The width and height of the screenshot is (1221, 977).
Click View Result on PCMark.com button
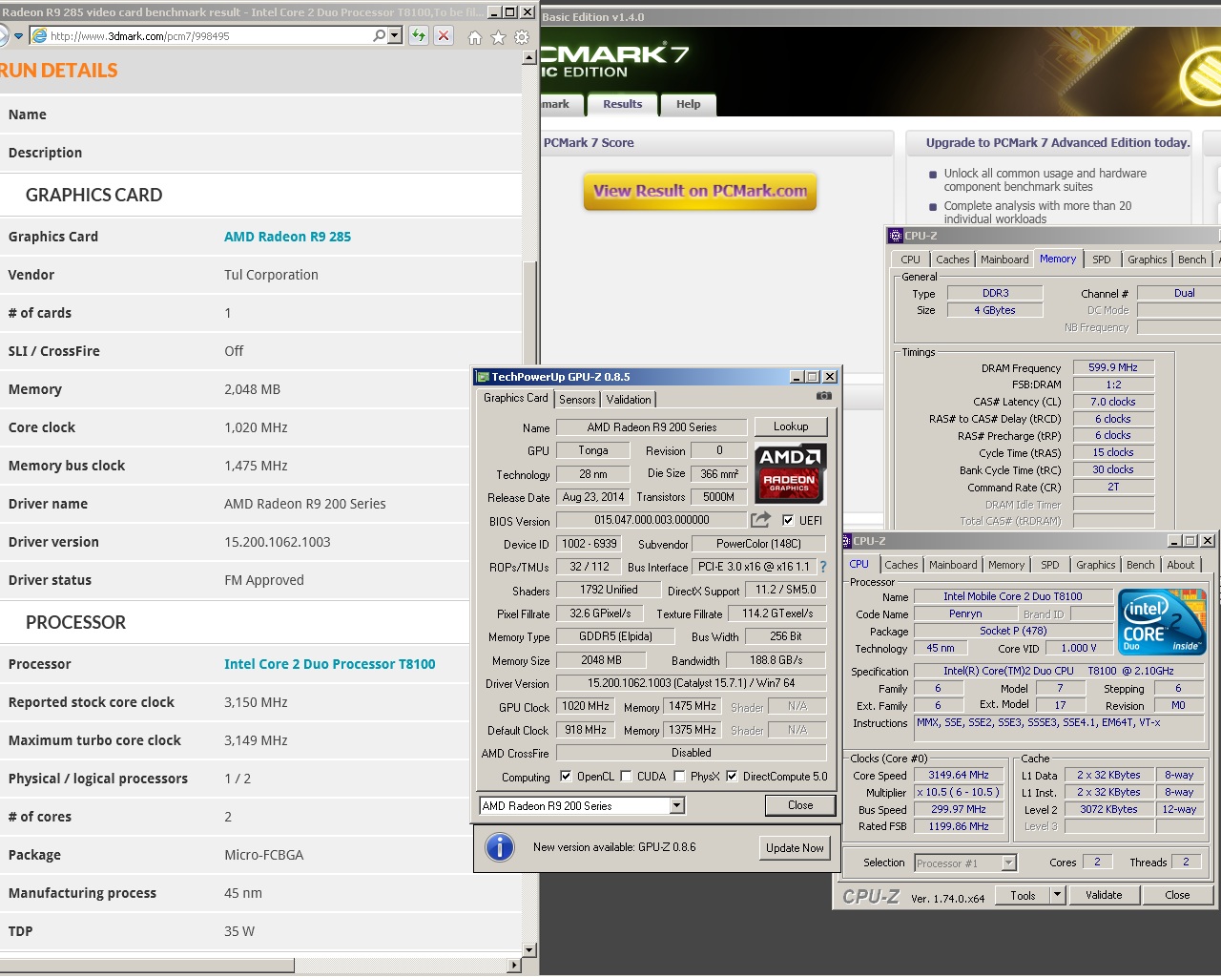point(700,191)
